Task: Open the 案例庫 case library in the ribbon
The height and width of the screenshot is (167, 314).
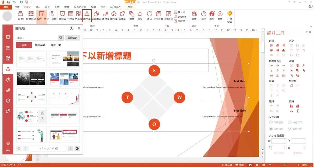Action: (x=62, y=16)
